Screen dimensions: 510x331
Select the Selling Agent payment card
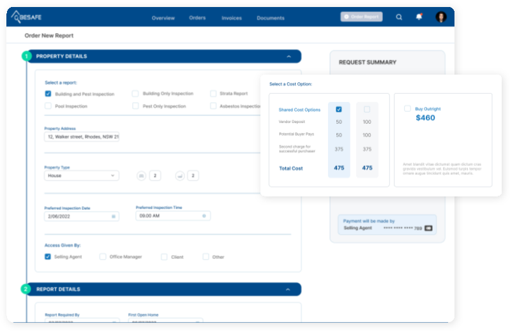387,224
